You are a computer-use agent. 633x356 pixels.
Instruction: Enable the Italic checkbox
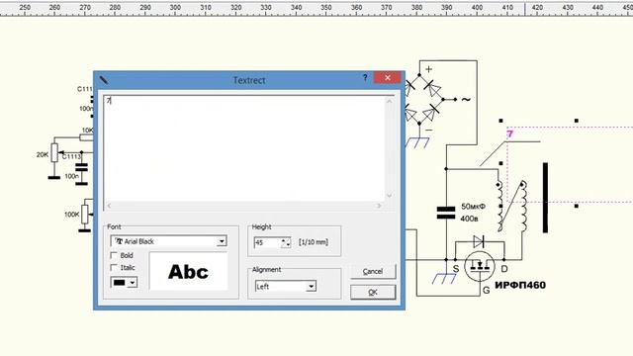point(114,268)
